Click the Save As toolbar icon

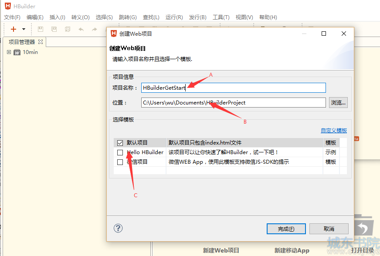[x=54, y=29]
